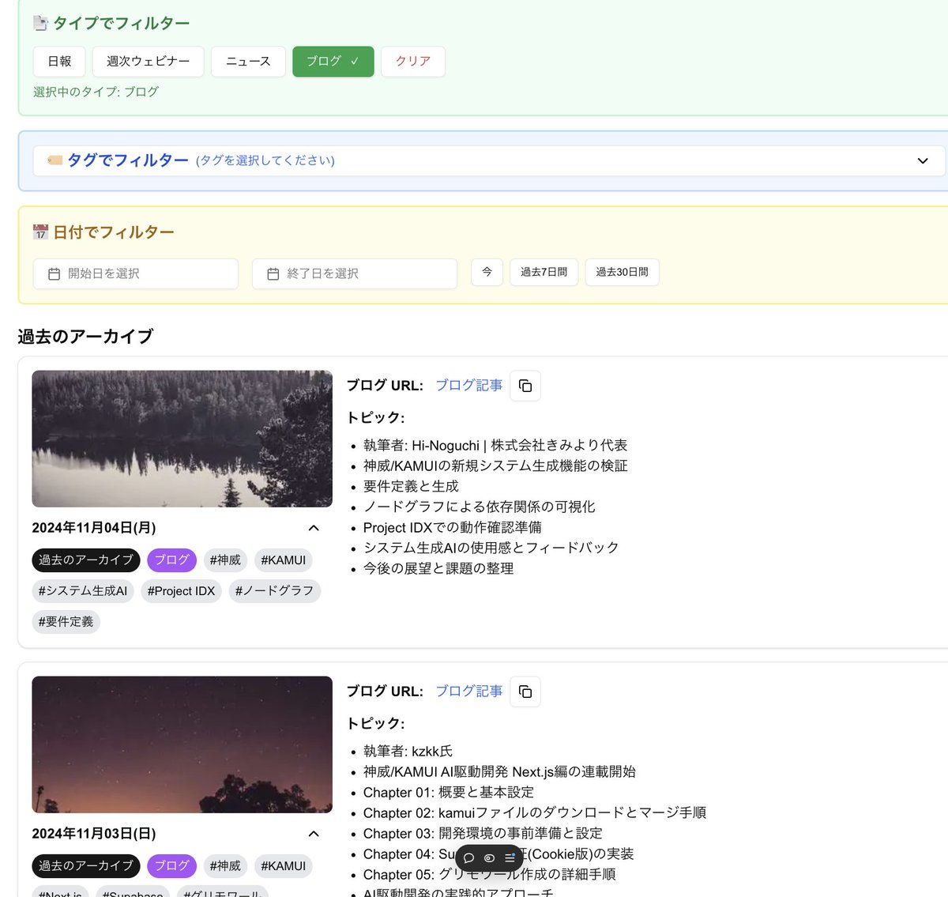Click #神威 tag on November 3 entry
This screenshot has width=948, height=897.
click(x=225, y=866)
